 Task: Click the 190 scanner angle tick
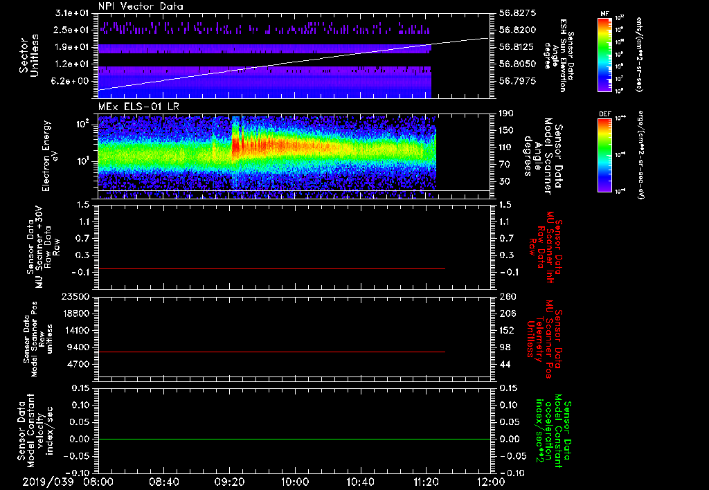click(x=506, y=114)
